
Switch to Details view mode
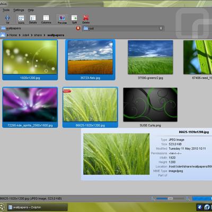point(33,19)
